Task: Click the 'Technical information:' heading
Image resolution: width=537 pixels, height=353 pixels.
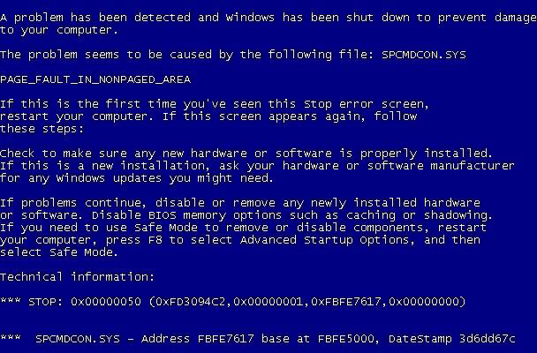Action: coord(77,276)
